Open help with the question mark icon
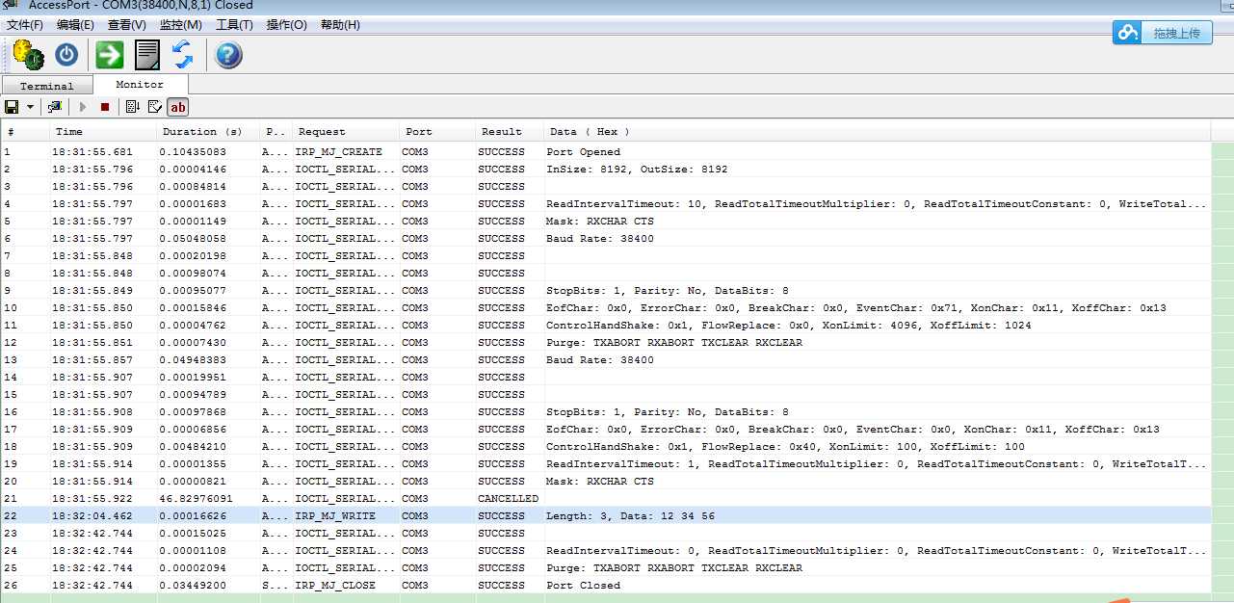This screenshot has width=1234, height=603. point(228,55)
